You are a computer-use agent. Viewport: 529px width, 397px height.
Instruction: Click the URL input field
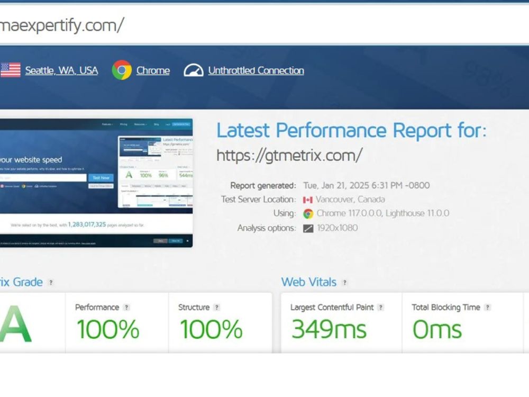tap(264, 25)
